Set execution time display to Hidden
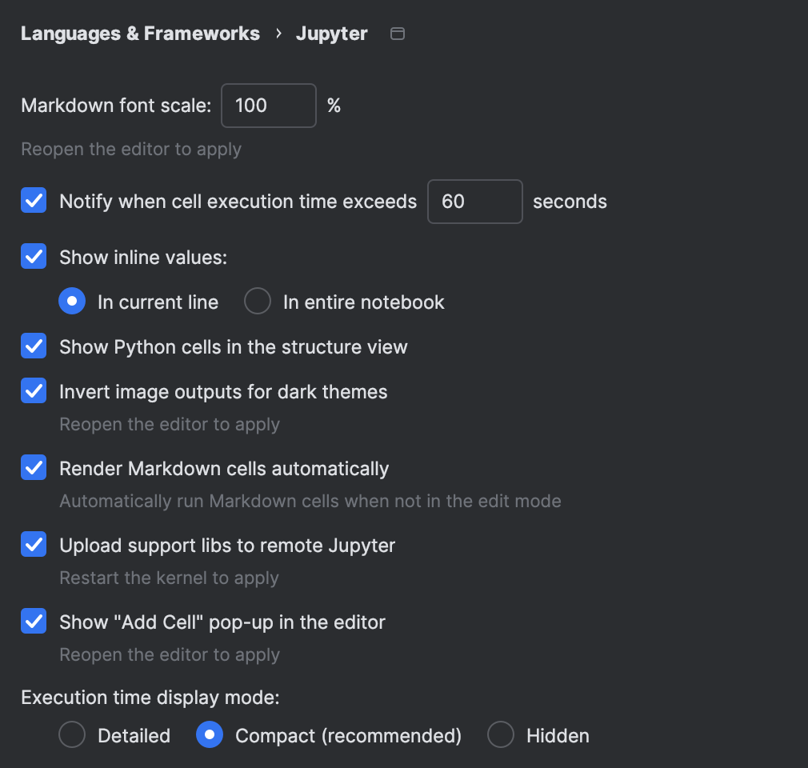This screenshot has width=808, height=768. click(501, 736)
